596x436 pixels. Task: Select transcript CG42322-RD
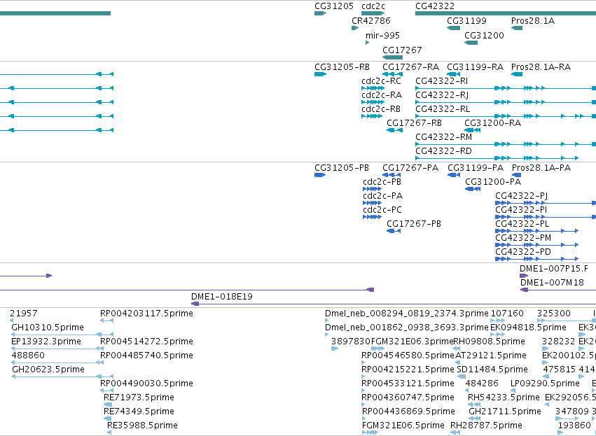click(497, 158)
